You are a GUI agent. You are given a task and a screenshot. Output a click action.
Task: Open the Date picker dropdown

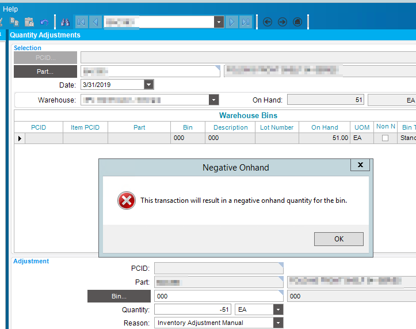point(149,85)
